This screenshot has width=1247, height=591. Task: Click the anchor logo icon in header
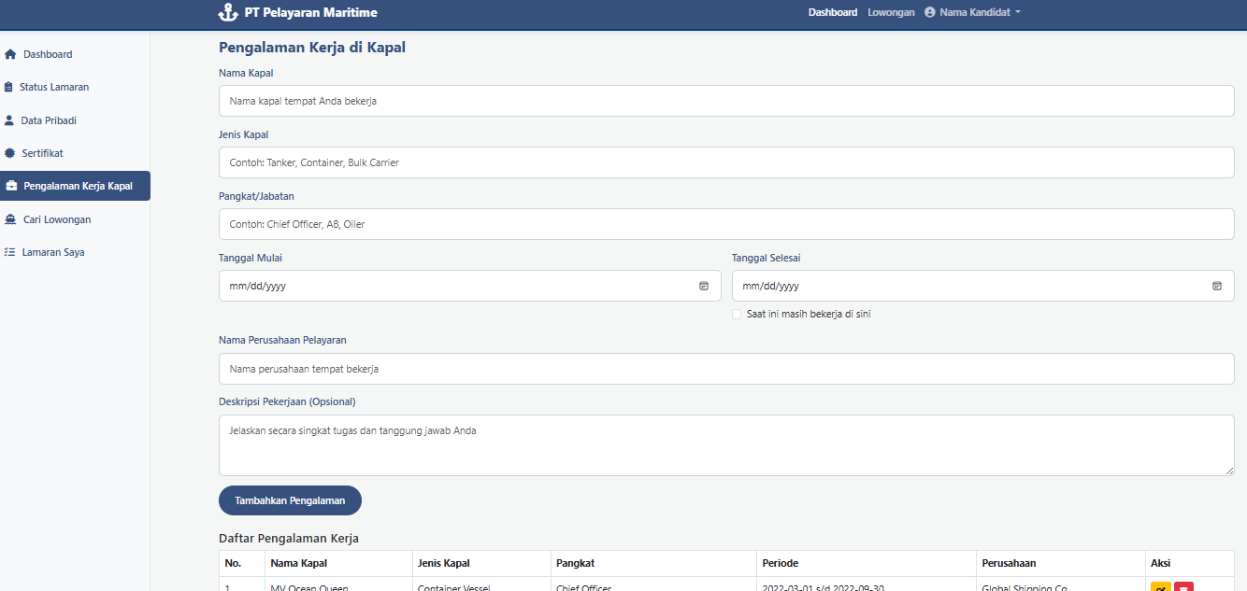pyautogui.click(x=227, y=12)
